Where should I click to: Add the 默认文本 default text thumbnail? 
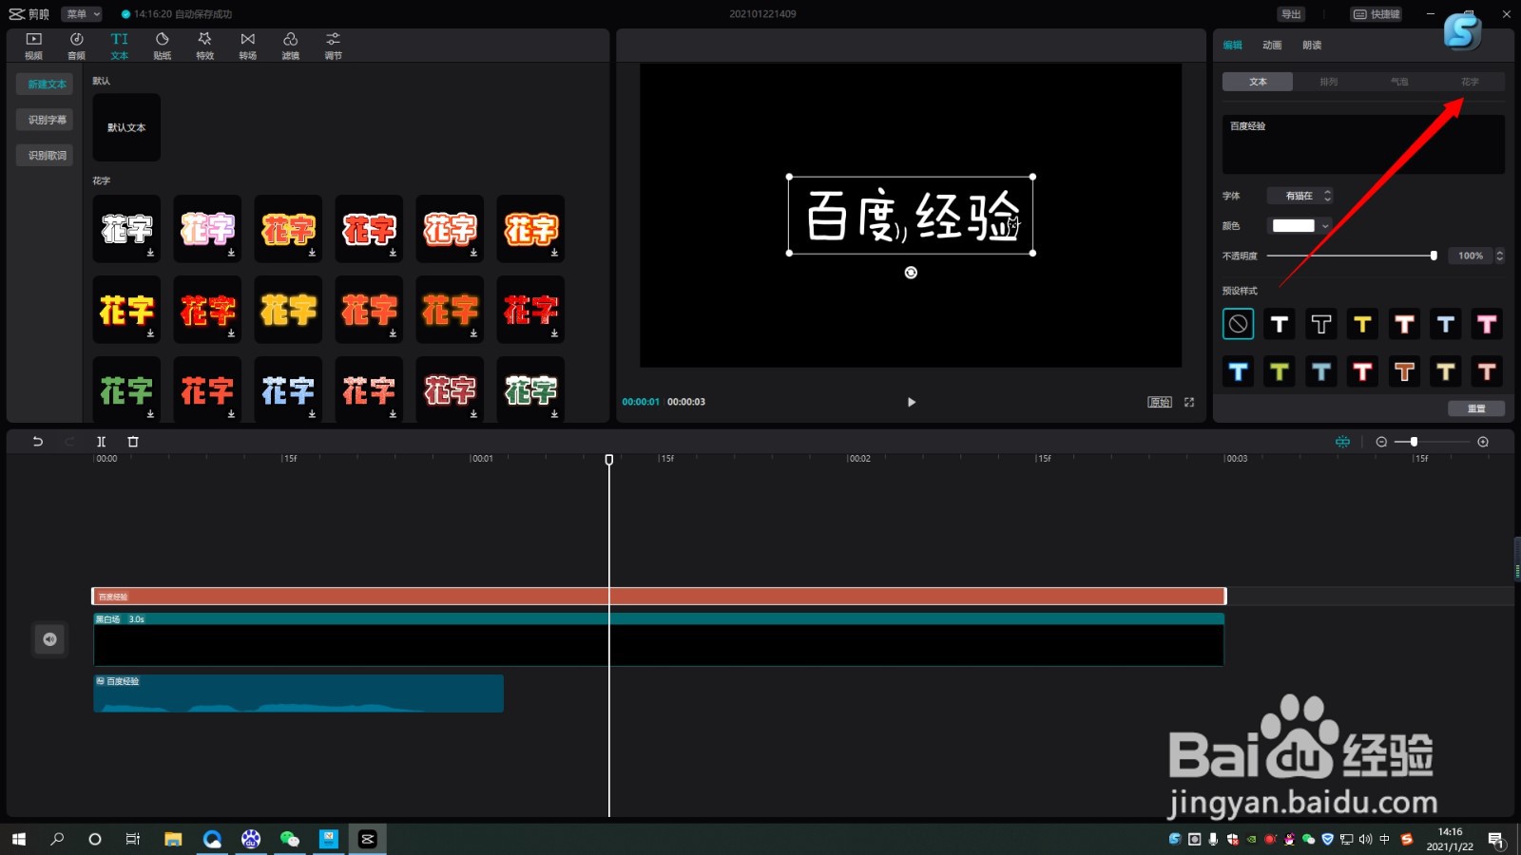point(126,127)
